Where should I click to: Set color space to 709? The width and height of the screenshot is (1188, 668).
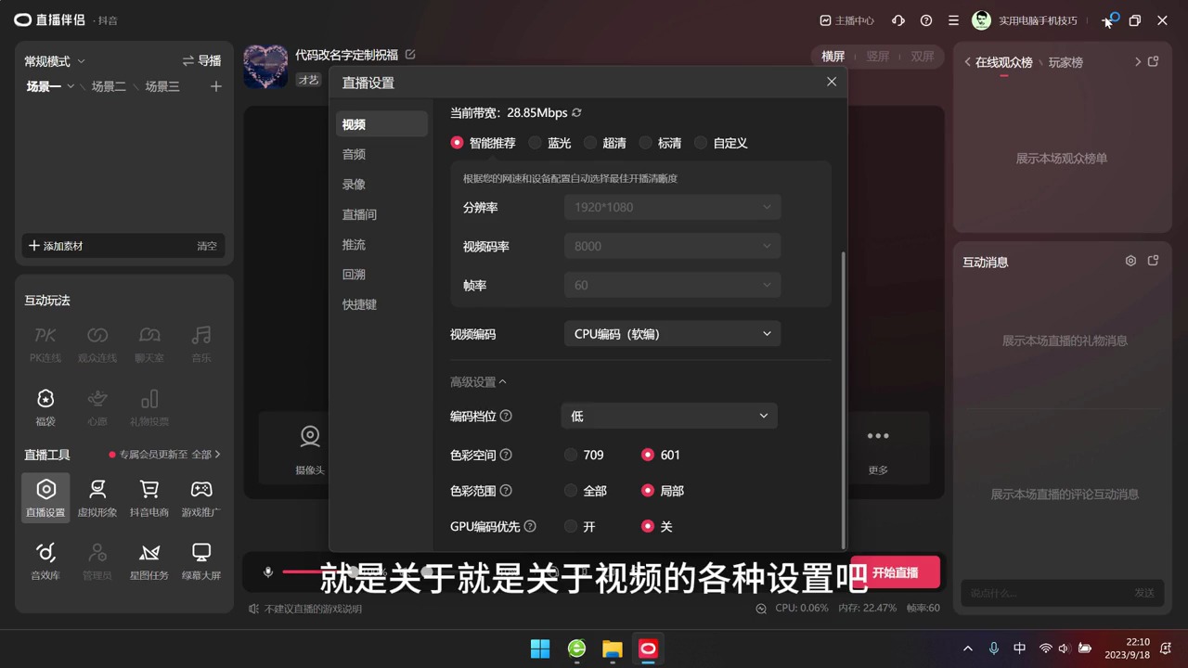point(585,456)
